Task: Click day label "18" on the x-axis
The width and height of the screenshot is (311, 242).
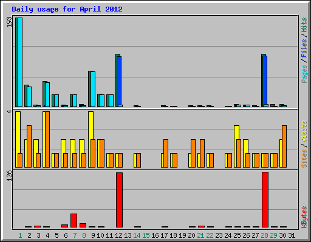Action: click(x=173, y=235)
